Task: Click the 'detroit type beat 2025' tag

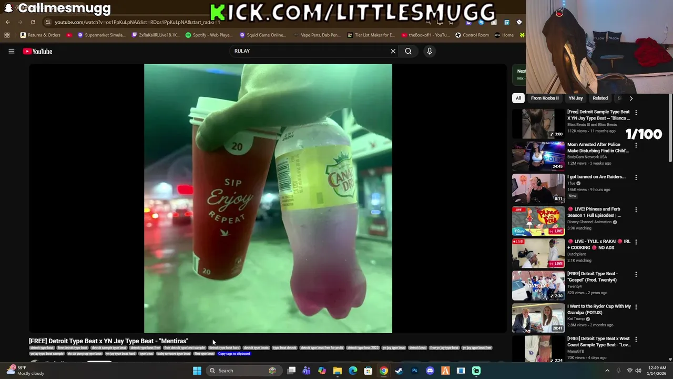Action: (363, 348)
